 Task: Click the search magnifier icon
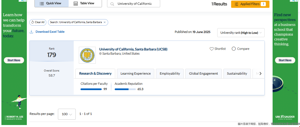click(112, 4)
